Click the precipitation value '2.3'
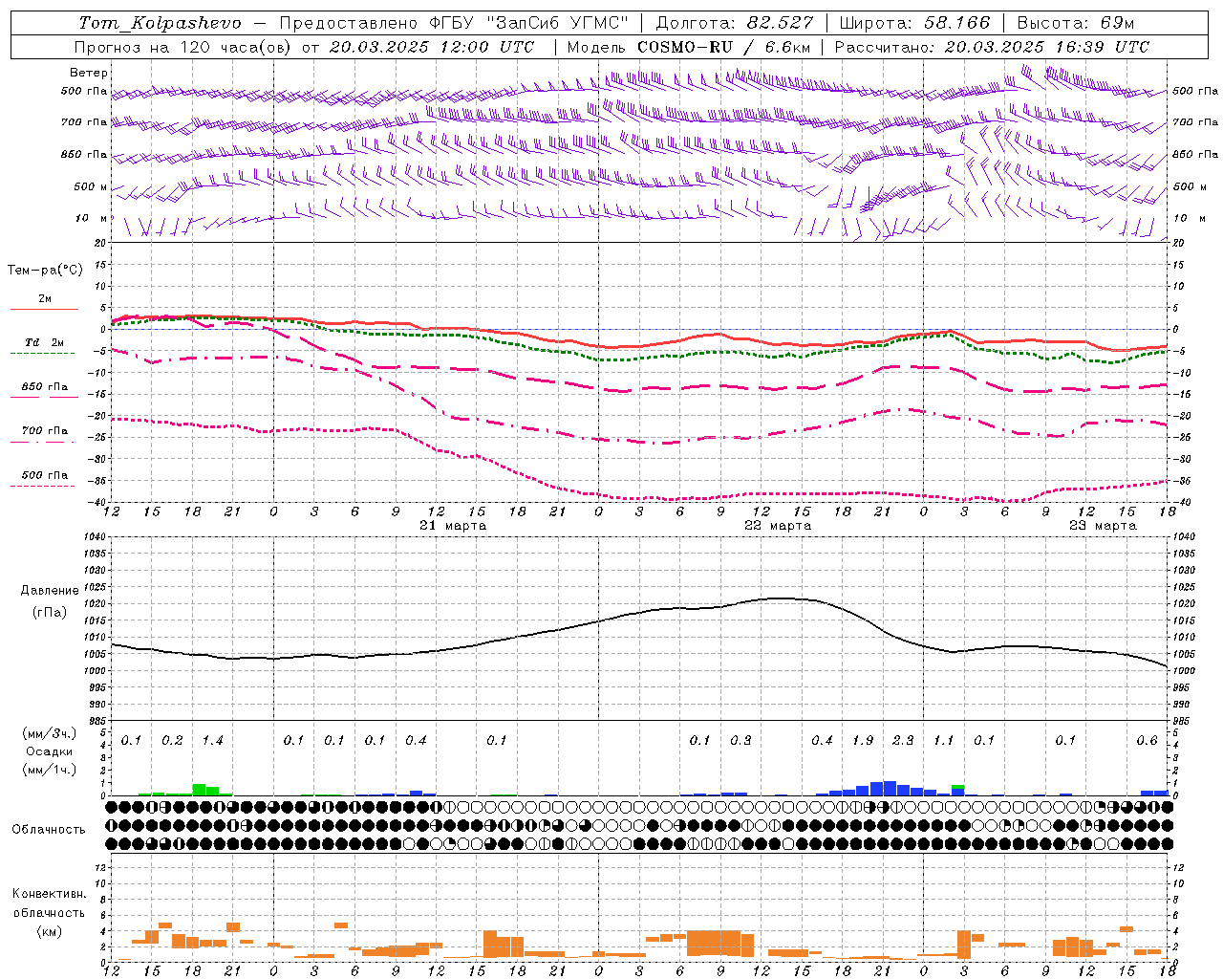 pyautogui.click(x=903, y=740)
